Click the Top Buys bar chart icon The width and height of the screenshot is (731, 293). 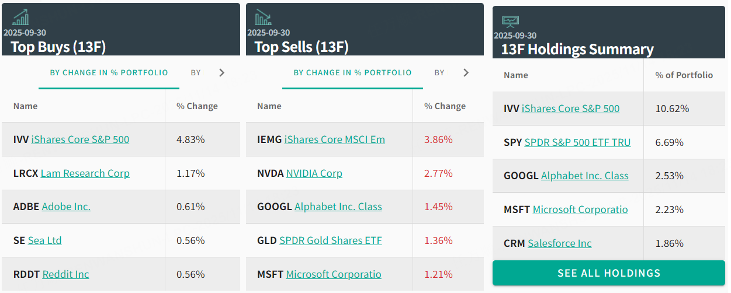[x=20, y=17]
